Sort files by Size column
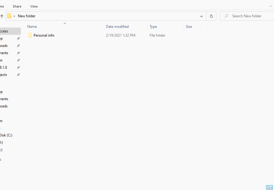Image resolution: width=274 pixels, height=190 pixels. point(196,26)
